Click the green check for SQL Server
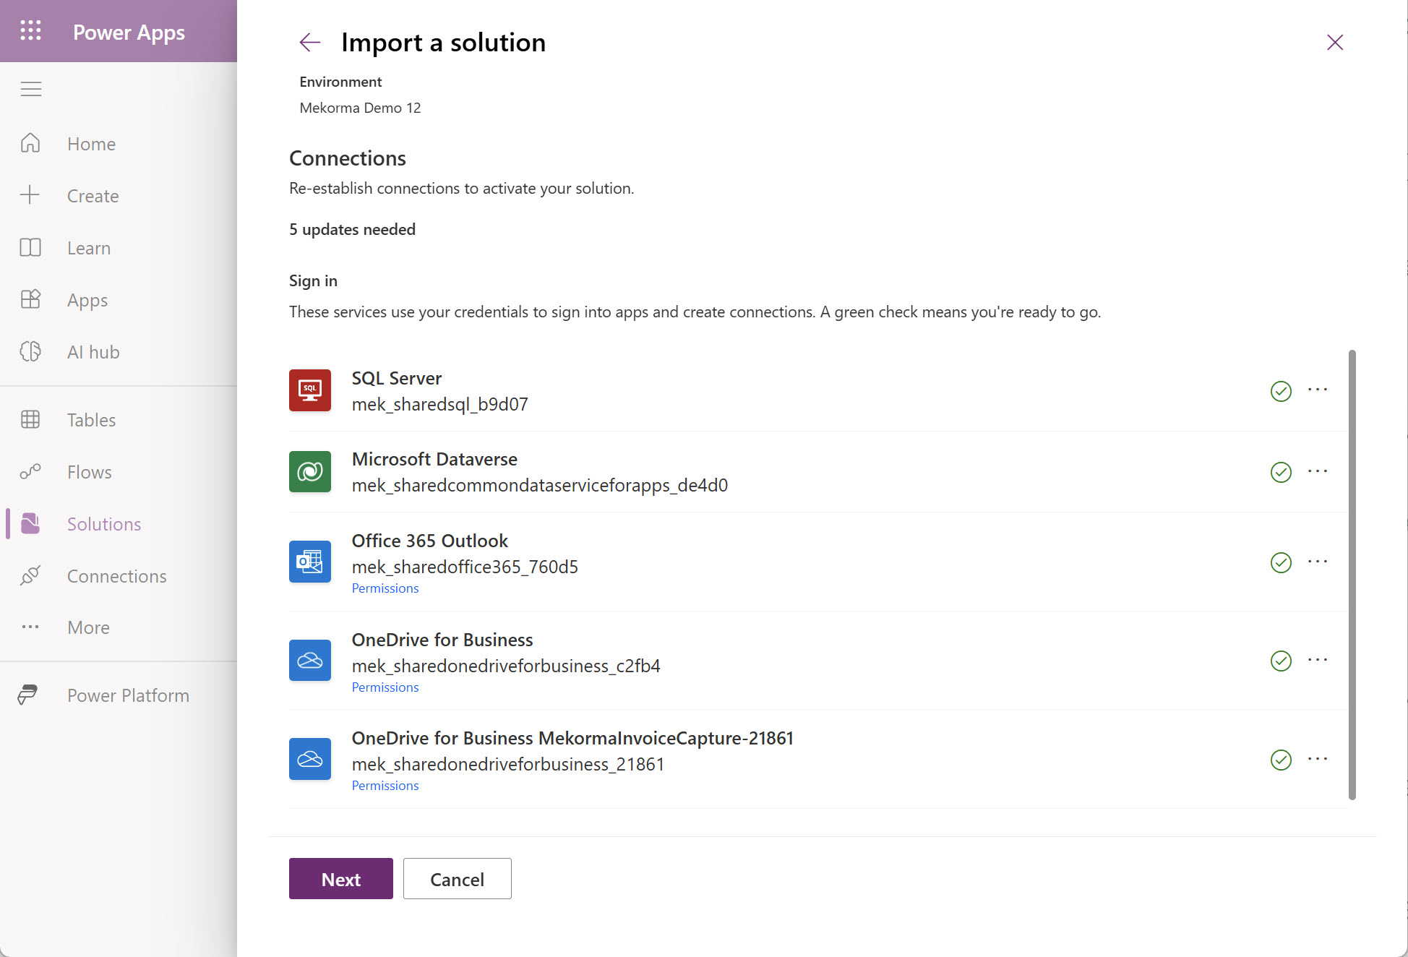Viewport: 1408px width, 957px height. (1281, 391)
